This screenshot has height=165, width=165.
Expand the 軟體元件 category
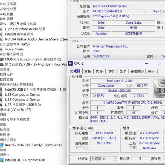pyautogui.click(x=6, y=75)
